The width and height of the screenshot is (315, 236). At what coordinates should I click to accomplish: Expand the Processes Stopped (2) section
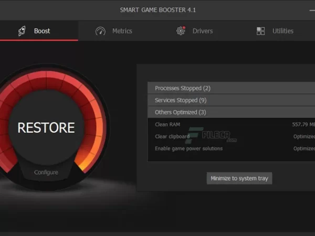(231, 88)
